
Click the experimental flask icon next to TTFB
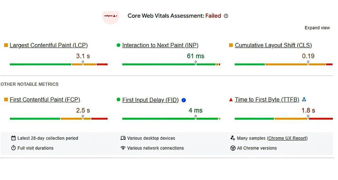click(304, 99)
